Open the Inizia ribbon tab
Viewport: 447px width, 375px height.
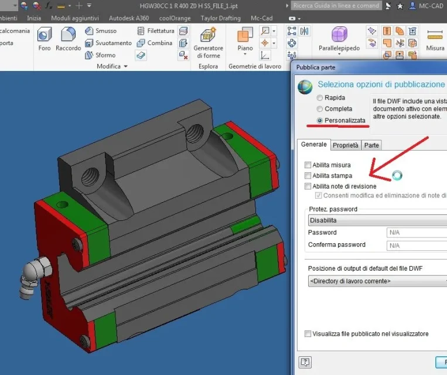point(34,18)
